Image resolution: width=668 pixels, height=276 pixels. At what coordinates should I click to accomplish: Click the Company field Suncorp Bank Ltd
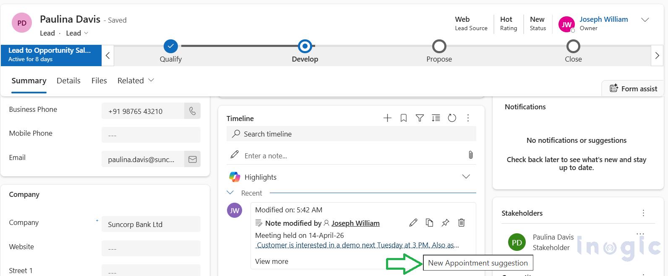point(151,224)
